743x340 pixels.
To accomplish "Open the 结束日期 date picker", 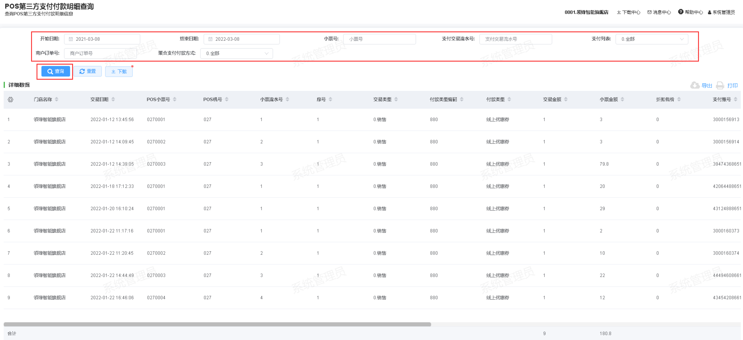I will click(x=241, y=39).
